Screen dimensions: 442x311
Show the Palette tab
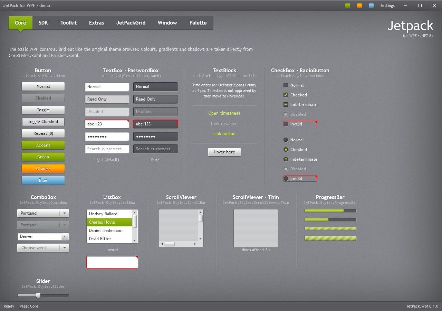(x=198, y=23)
